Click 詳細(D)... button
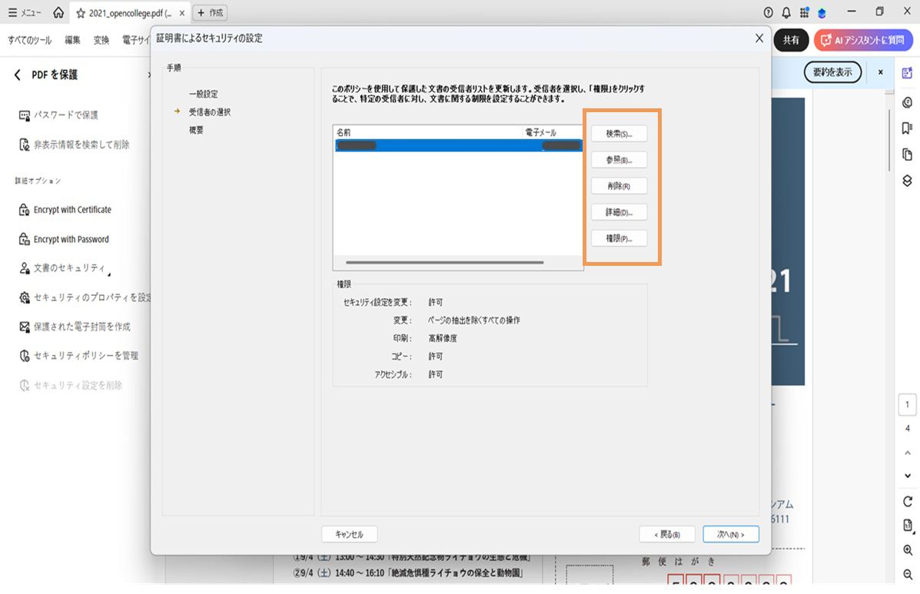This screenshot has height=594, width=920. click(619, 211)
